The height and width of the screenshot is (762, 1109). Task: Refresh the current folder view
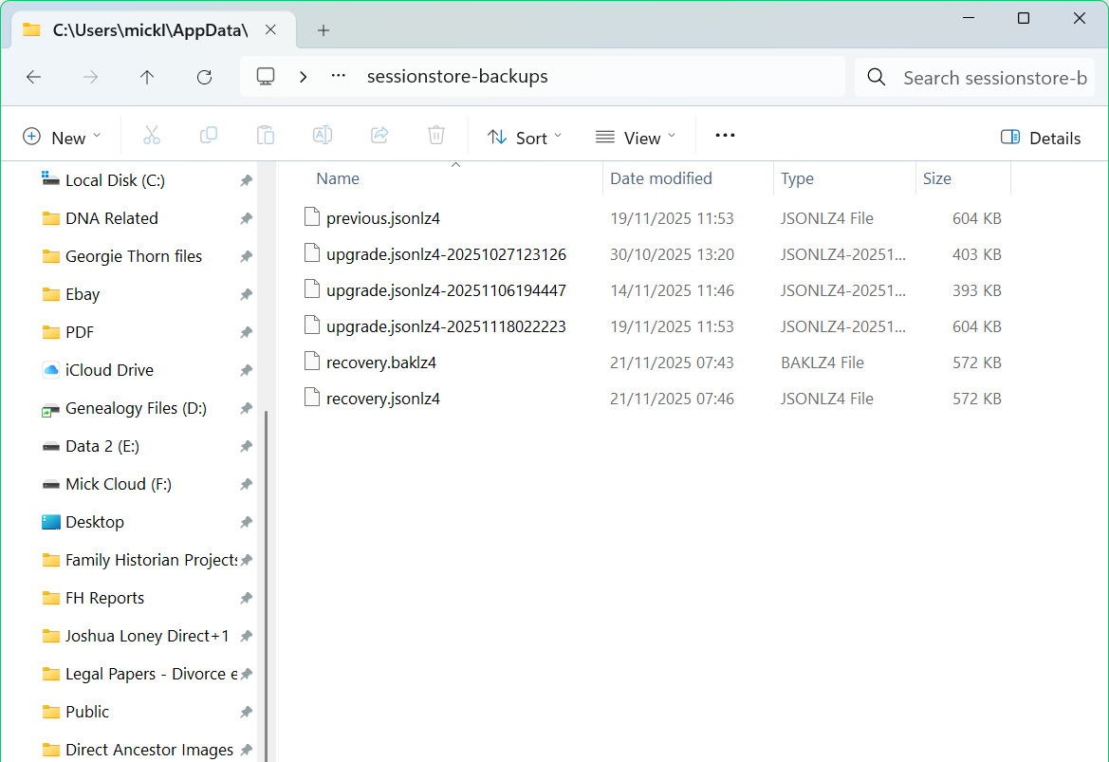click(204, 78)
